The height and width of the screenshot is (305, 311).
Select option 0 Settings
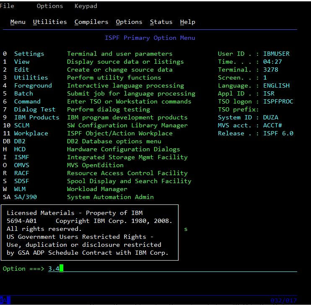(29, 54)
